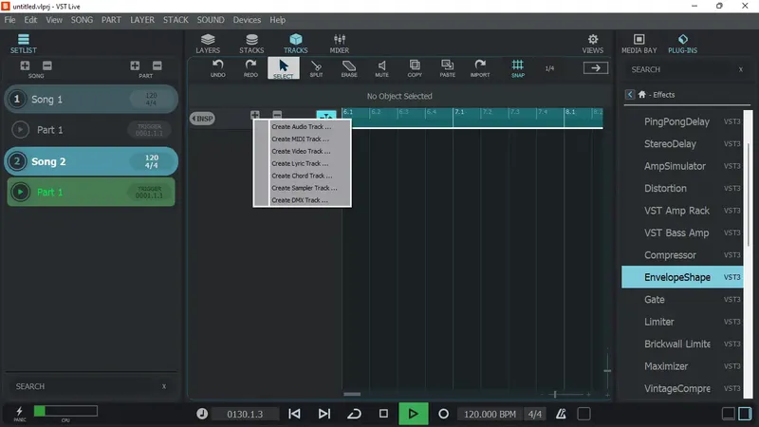The image size is (759, 427).
Task: Select the VST Amp Rack effect
Action: click(682, 211)
